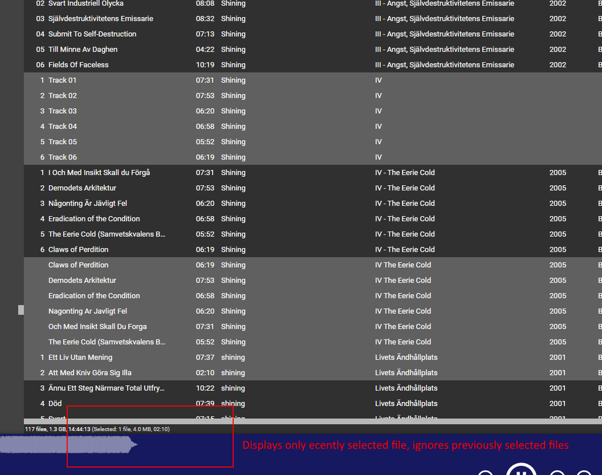Image resolution: width=602 pixels, height=475 pixels.
Task: Click the 10:22 duration cell
Action: [205, 388]
